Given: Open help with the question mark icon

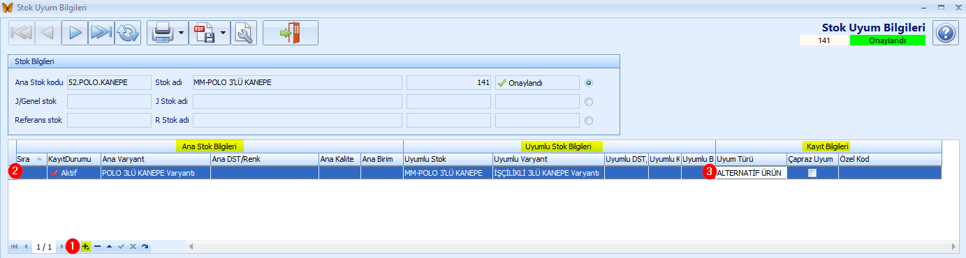Looking at the screenshot, I should (x=946, y=33).
